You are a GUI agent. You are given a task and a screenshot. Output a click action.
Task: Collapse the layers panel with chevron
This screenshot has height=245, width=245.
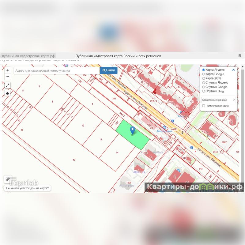[x=234, y=70]
